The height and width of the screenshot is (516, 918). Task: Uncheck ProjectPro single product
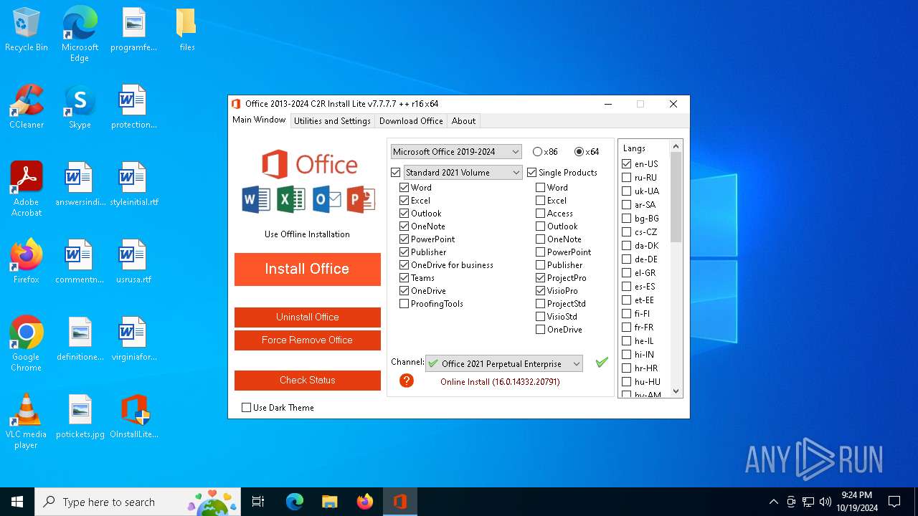(541, 278)
